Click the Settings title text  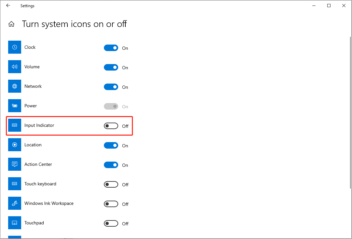click(x=27, y=6)
